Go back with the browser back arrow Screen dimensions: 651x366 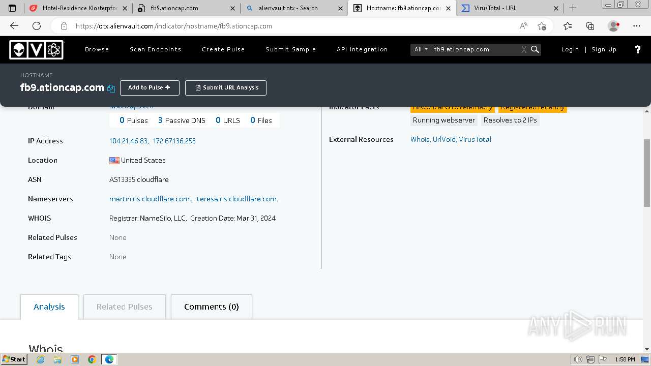click(14, 26)
